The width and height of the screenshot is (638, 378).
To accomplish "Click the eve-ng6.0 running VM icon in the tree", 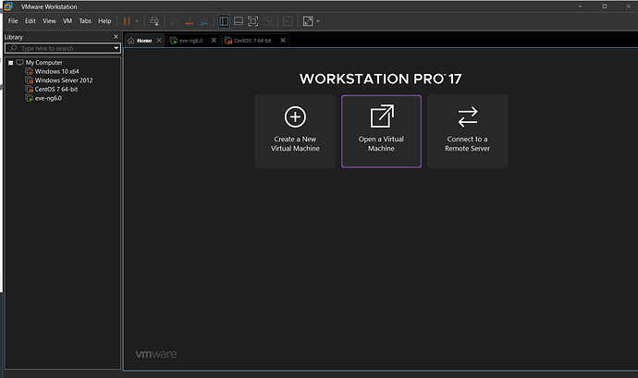I will 29,99.
